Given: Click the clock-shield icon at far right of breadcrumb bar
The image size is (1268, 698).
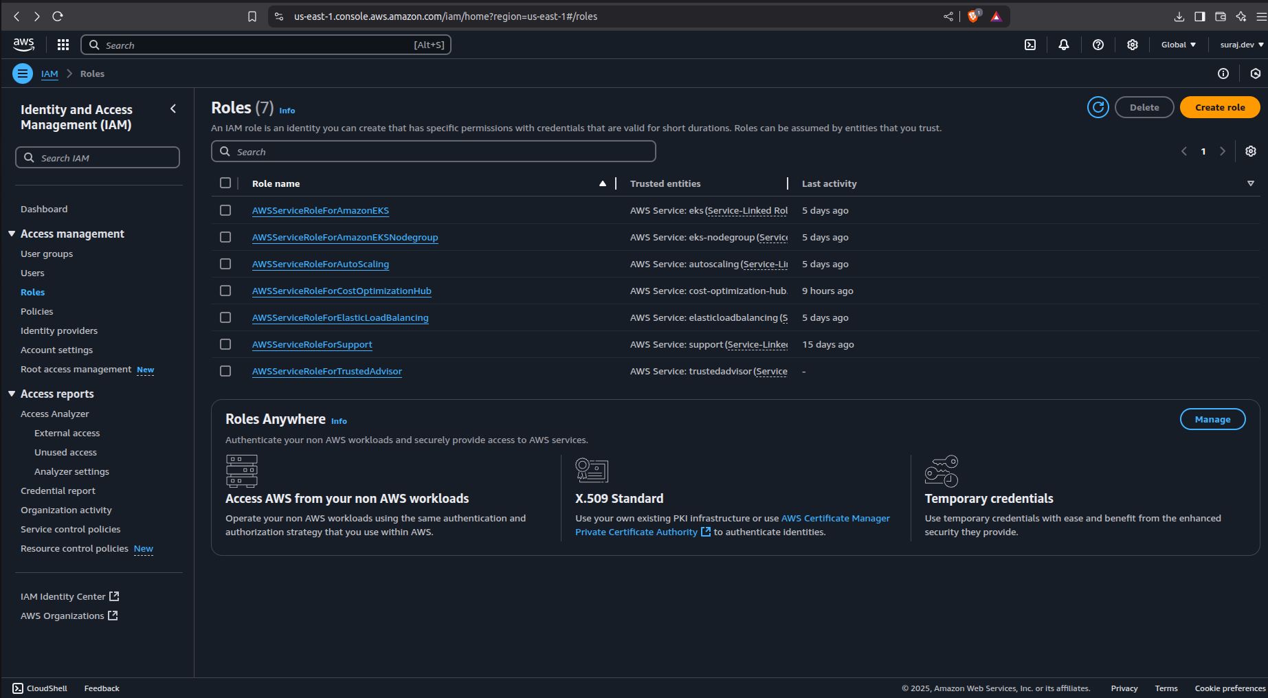Looking at the screenshot, I should click(x=1256, y=74).
